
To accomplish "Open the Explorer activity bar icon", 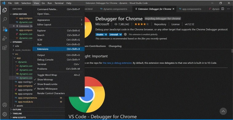I will pos(5,10).
